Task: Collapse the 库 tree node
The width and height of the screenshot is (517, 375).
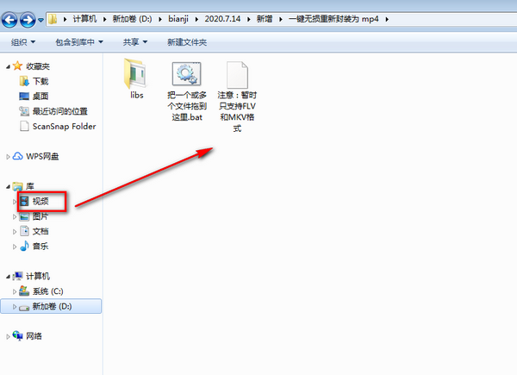Action: [8, 187]
